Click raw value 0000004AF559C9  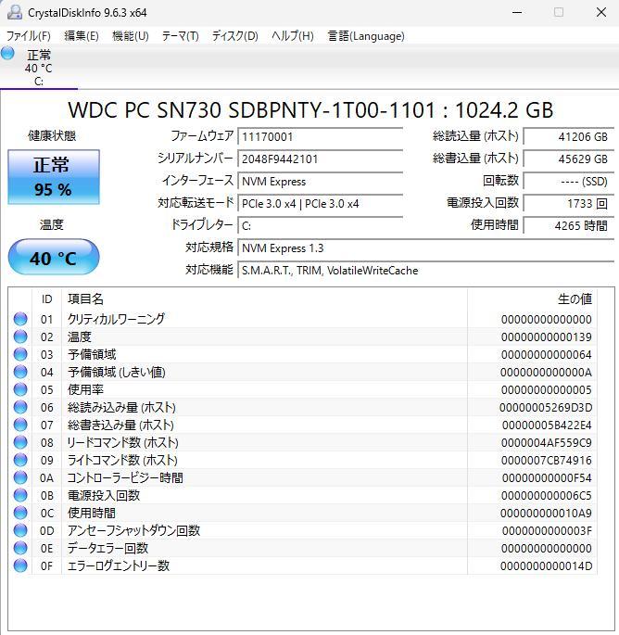point(546,442)
